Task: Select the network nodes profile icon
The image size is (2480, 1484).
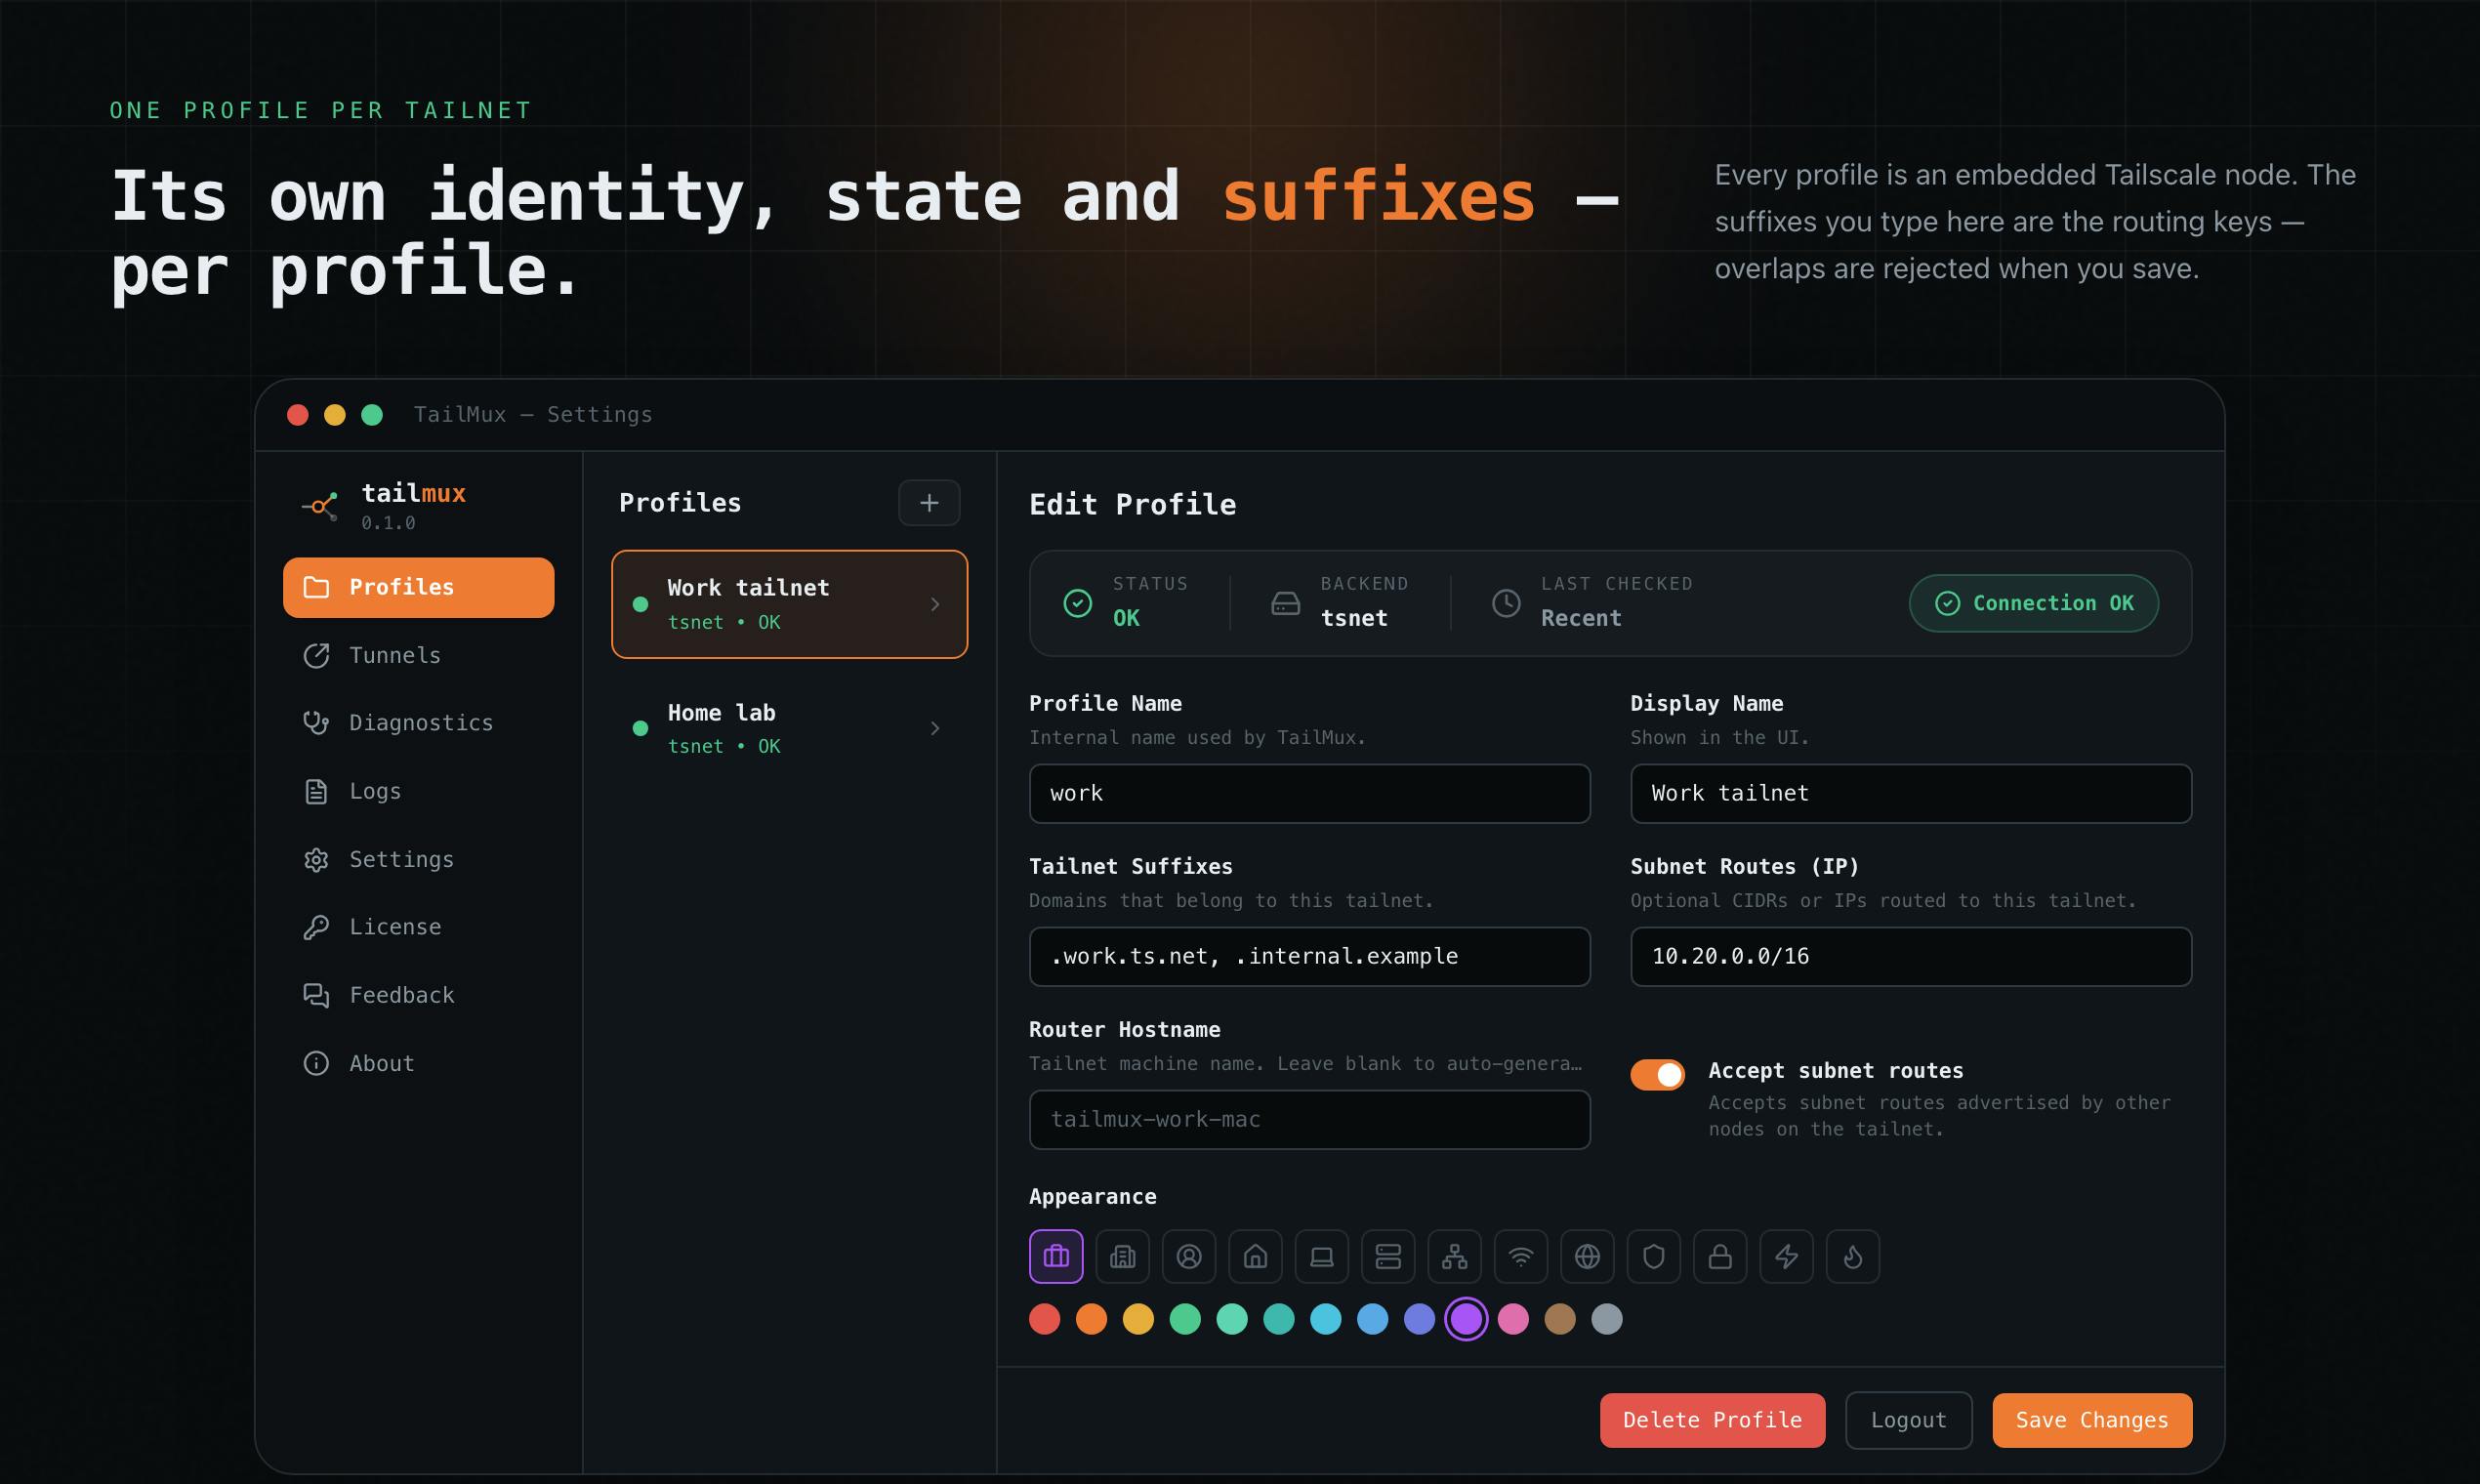Action: pos(1454,1256)
